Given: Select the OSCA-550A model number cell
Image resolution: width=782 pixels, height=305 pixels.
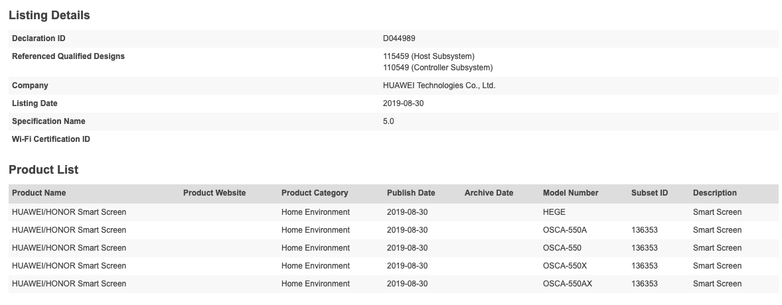Looking at the screenshot, I should (x=566, y=230).
